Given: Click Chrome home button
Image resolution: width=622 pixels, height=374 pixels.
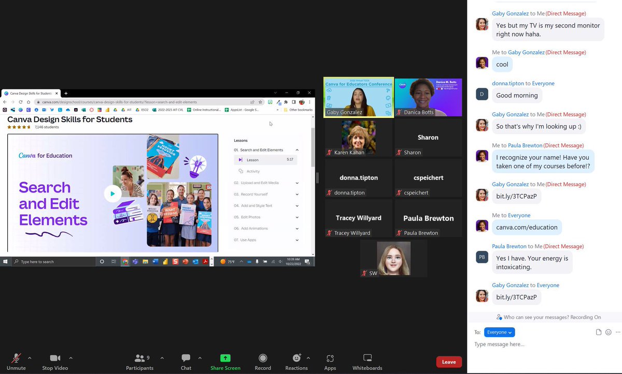Looking at the screenshot, I should coord(28,102).
